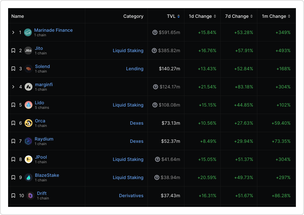The image size is (304, 215).
Task: Open the Derivatives category link for Drift
Action: click(131, 196)
